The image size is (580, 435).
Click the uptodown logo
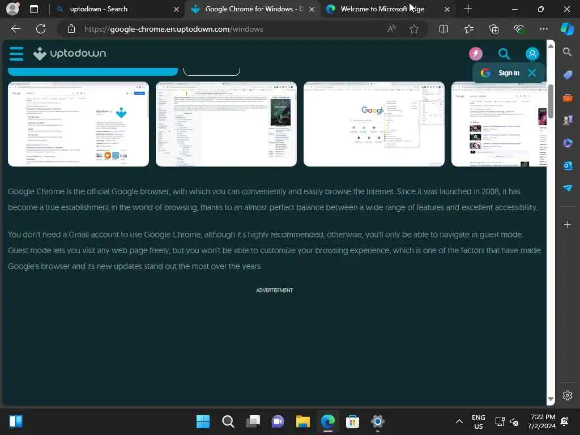coord(70,54)
